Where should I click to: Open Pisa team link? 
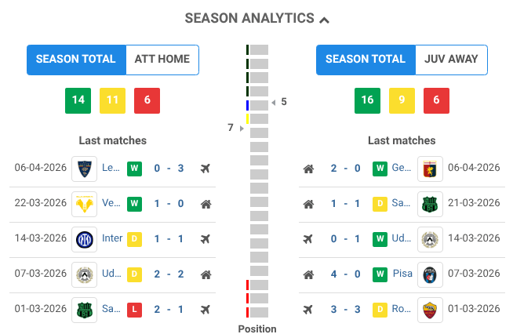point(402,274)
